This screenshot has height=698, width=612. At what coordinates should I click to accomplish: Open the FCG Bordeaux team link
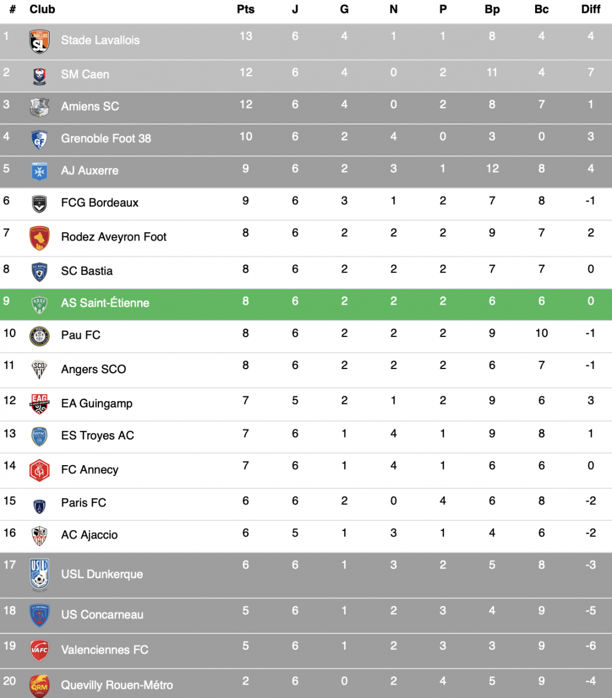click(100, 203)
